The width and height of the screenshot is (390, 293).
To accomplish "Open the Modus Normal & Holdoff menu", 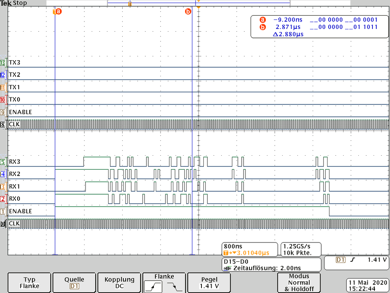I will (299, 282).
